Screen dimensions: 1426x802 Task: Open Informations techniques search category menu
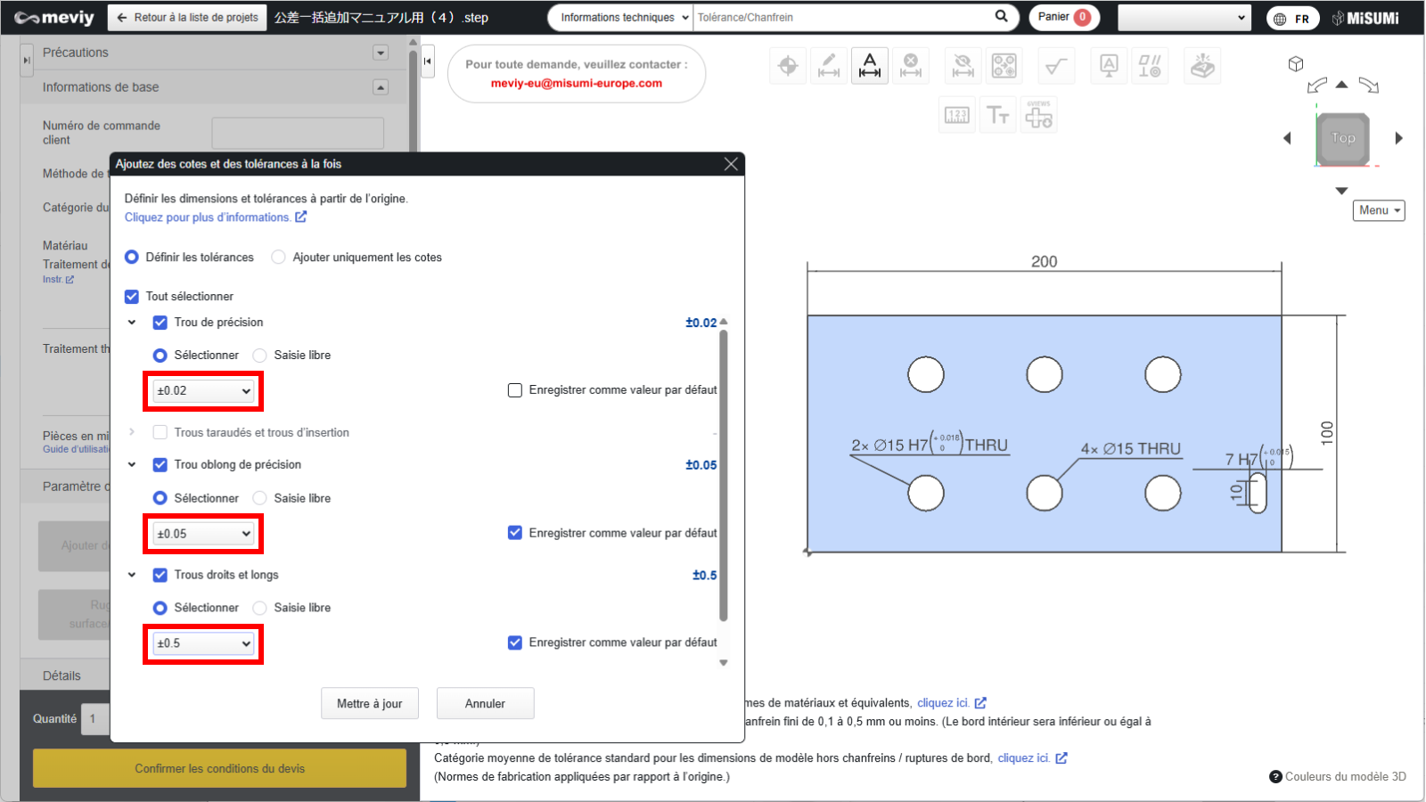[620, 18]
